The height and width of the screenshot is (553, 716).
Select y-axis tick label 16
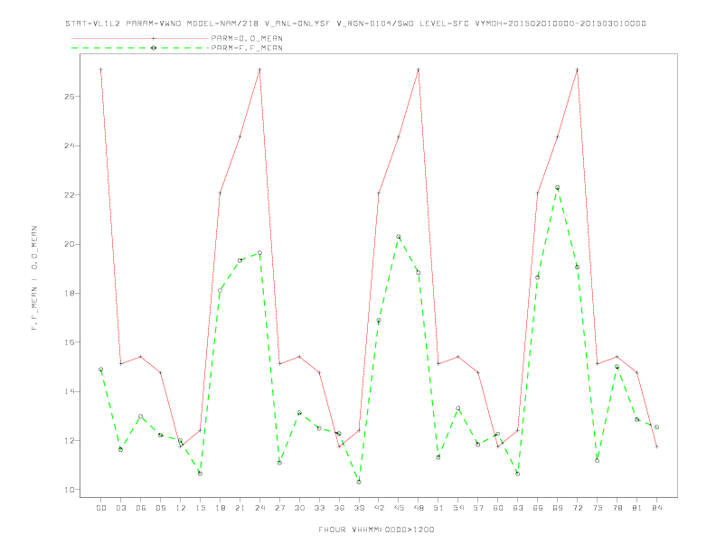pyautogui.click(x=70, y=342)
